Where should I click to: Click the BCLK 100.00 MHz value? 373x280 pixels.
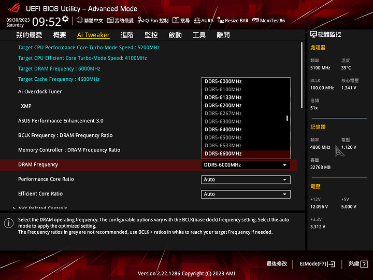pos(322,88)
